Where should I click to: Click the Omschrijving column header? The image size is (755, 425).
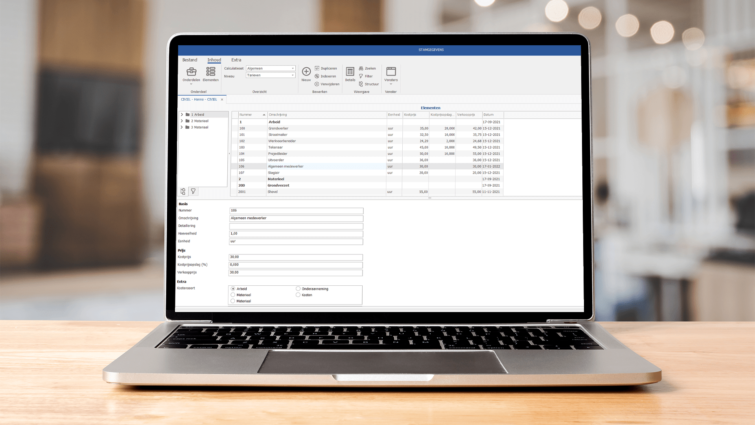click(327, 115)
